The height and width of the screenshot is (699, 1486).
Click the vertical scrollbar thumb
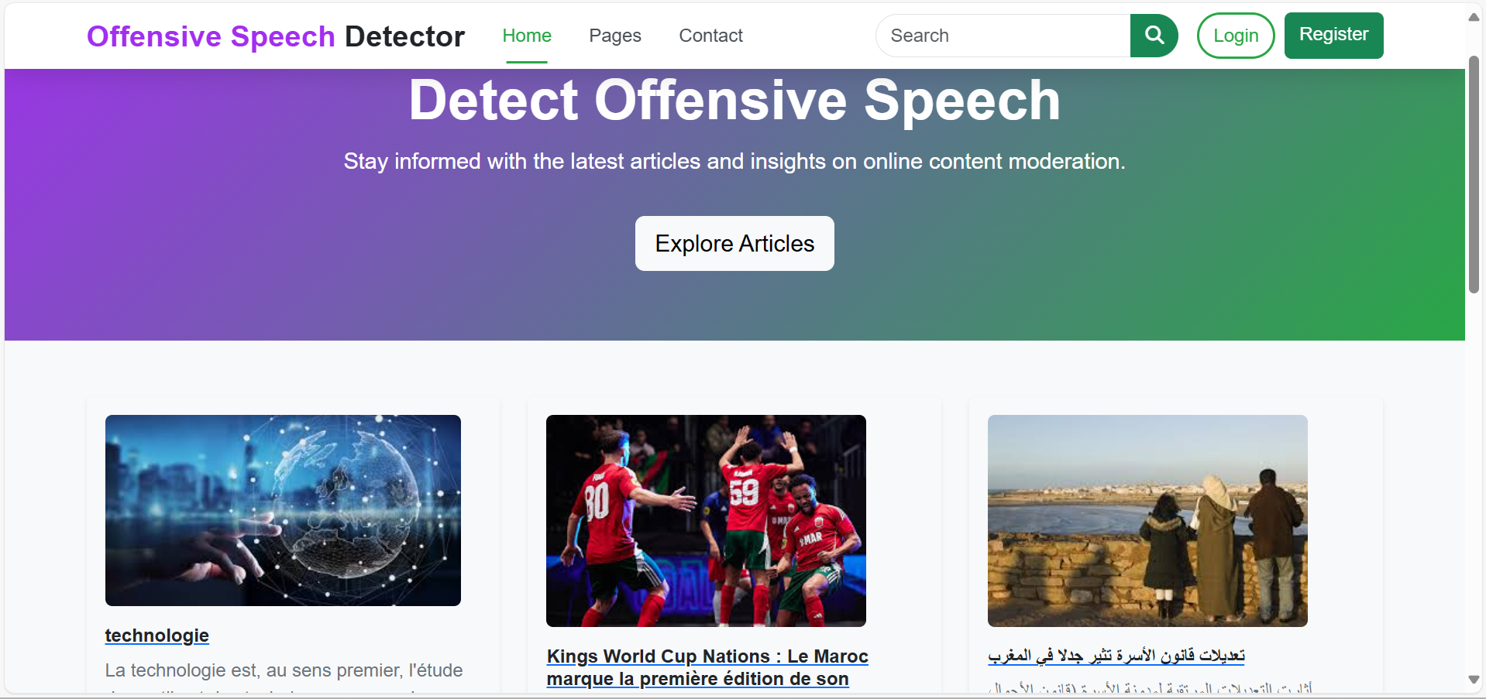click(x=1474, y=174)
